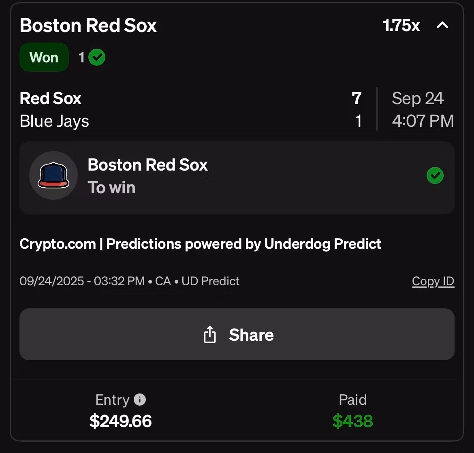Screen dimensions: 474x453
Task: Click the green Won status badge
Action: click(44, 57)
